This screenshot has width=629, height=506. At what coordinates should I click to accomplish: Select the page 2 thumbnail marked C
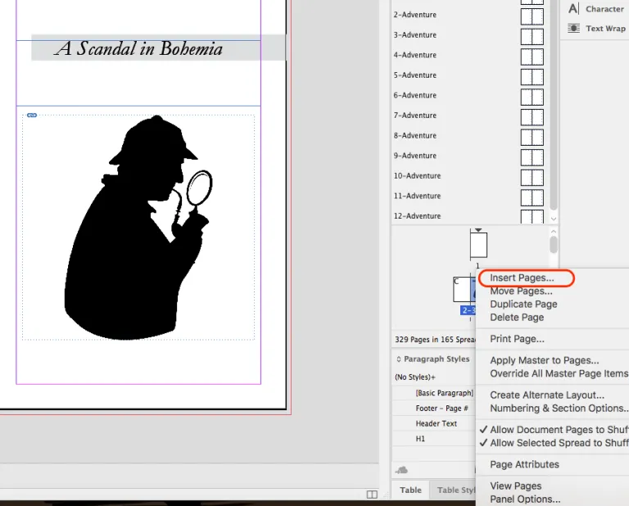[x=461, y=289]
